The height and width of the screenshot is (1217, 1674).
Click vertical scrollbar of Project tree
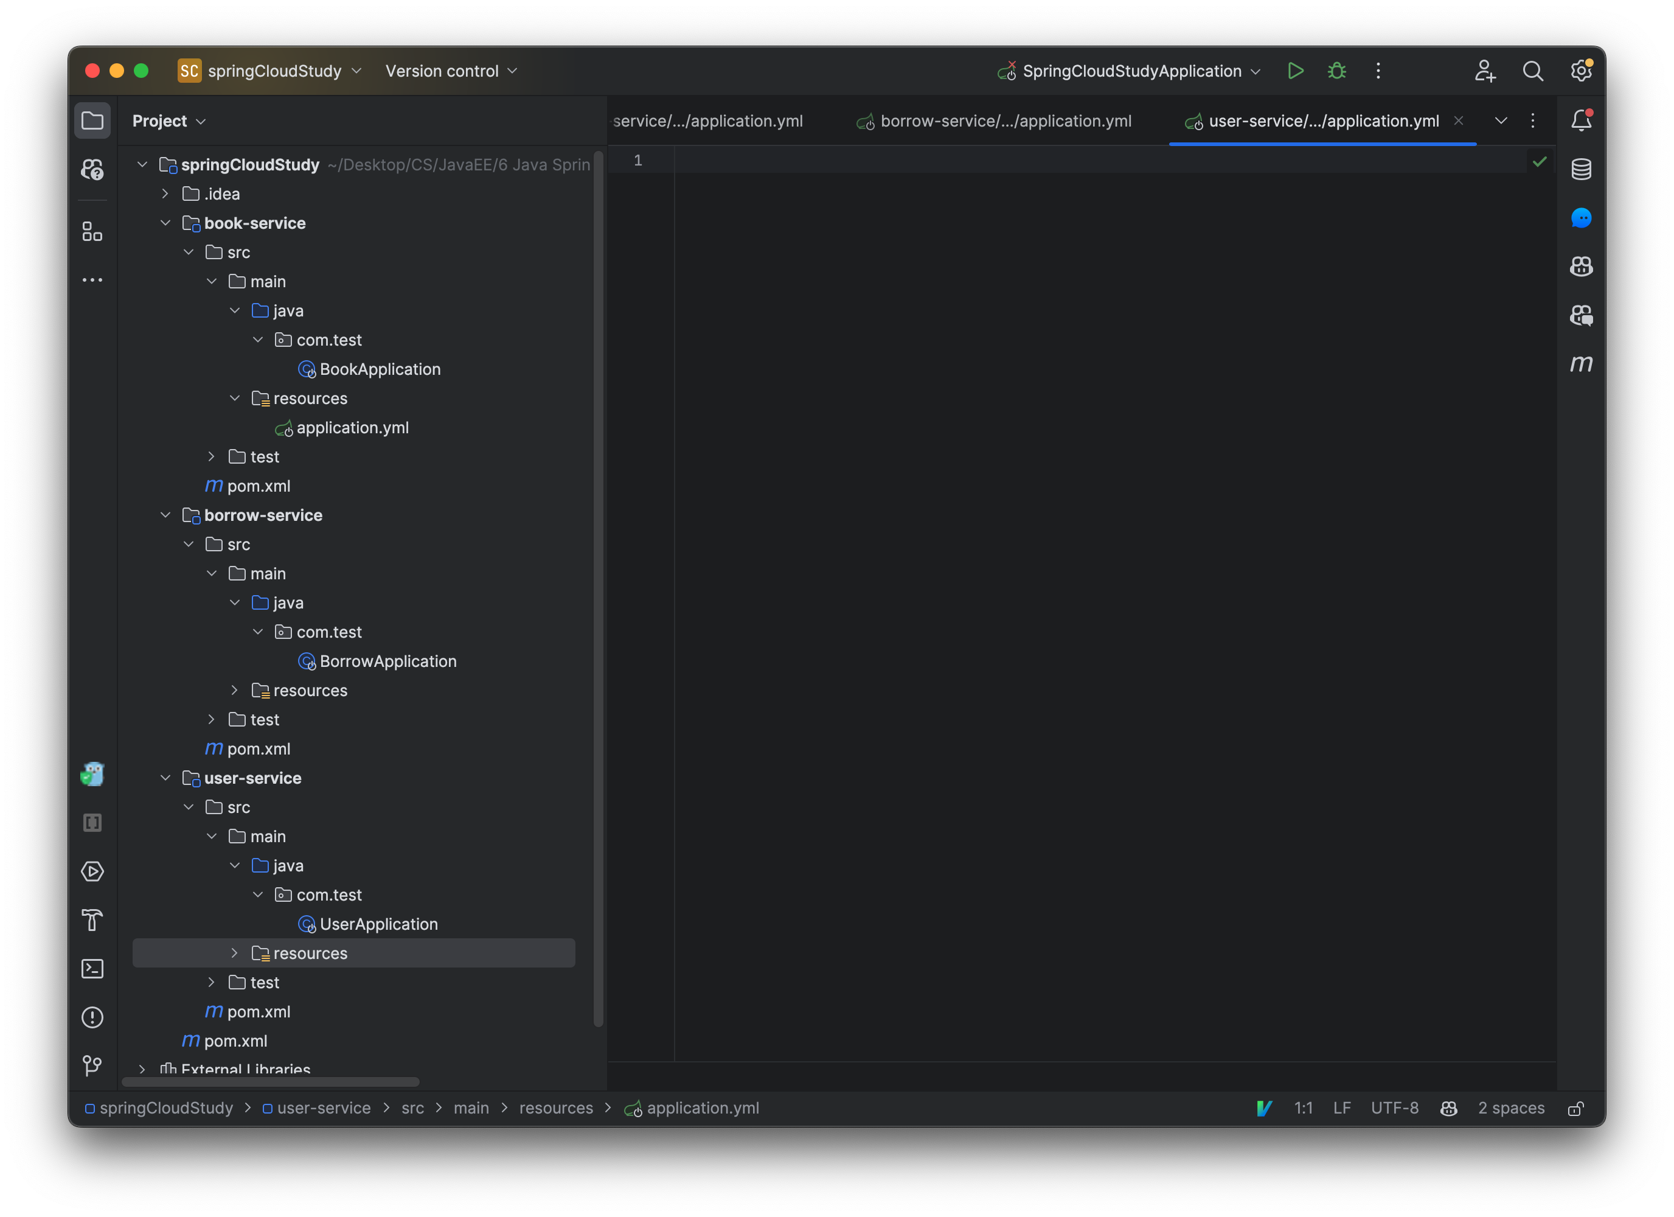click(x=599, y=588)
